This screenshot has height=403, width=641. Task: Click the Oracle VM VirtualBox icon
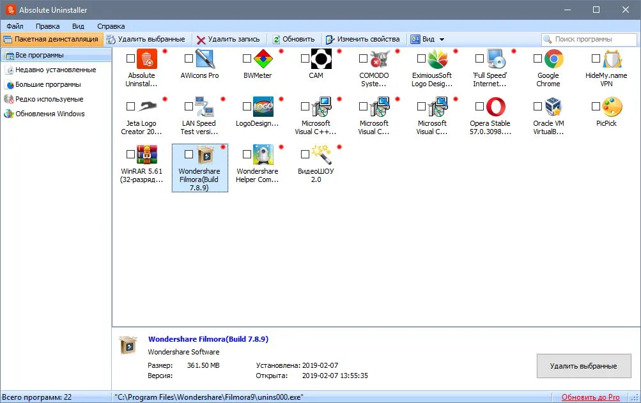coord(553,107)
